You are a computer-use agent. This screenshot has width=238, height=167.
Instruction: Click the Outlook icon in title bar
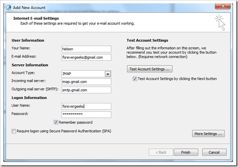8,7
